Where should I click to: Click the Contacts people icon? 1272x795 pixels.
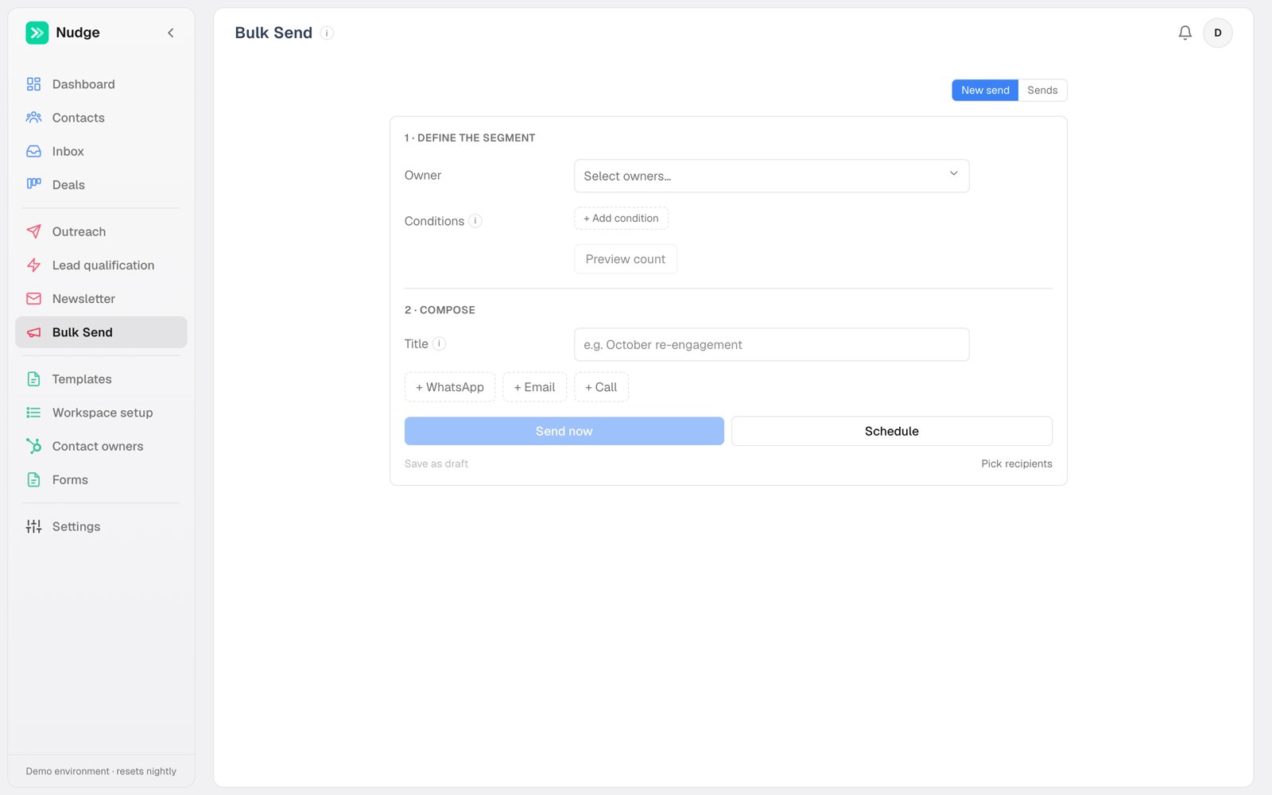click(33, 118)
